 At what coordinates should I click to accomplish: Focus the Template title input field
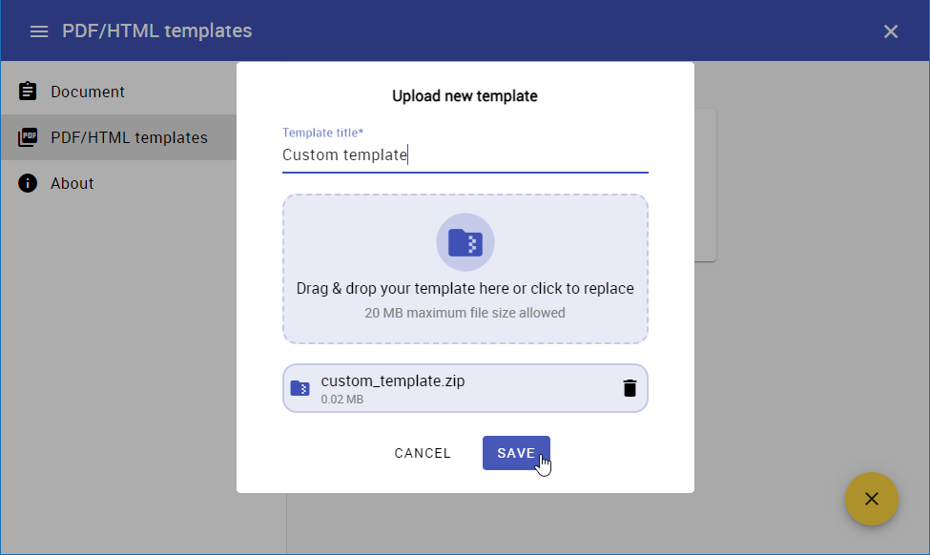[465, 154]
